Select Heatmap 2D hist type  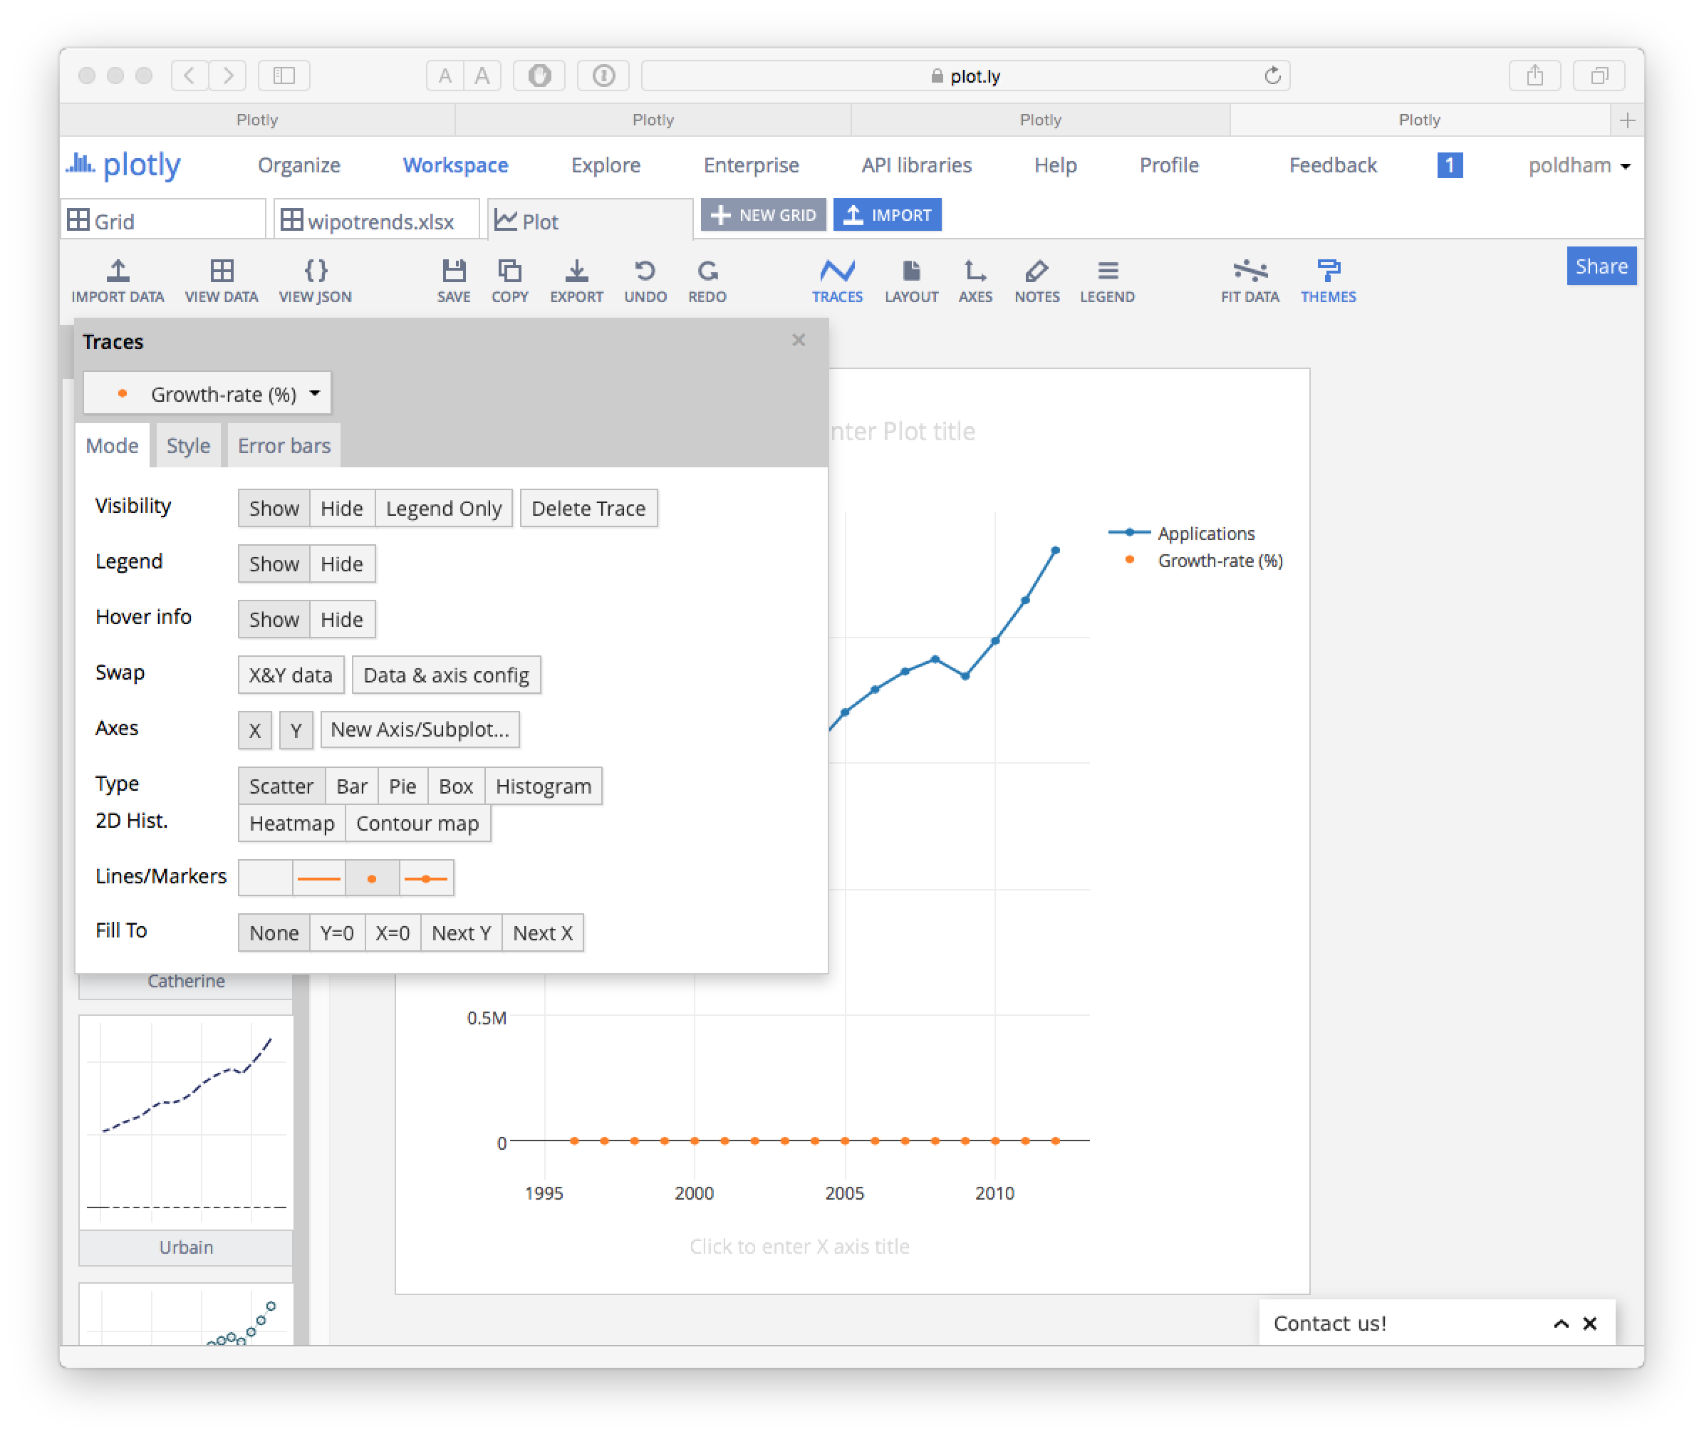pyautogui.click(x=291, y=823)
